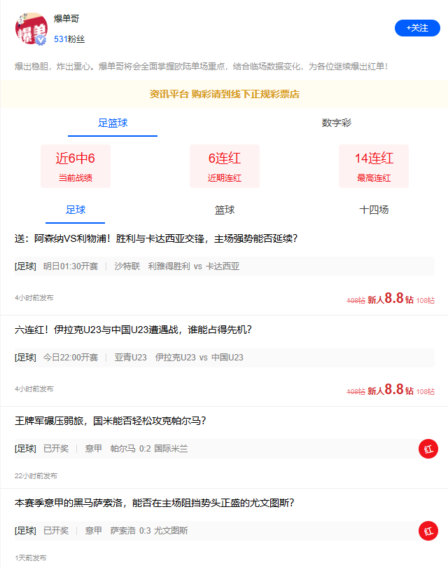Select the 篮球 sub-tab
The height and width of the screenshot is (568, 448).
(x=224, y=210)
